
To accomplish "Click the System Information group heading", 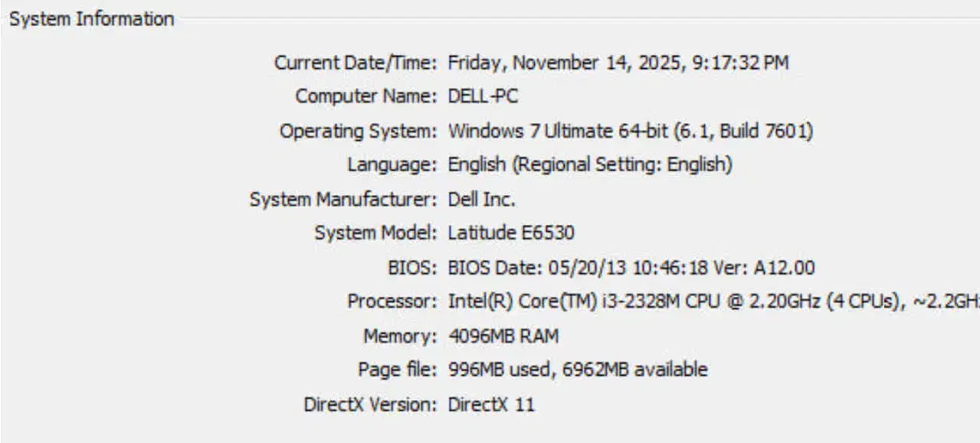I will (x=92, y=19).
